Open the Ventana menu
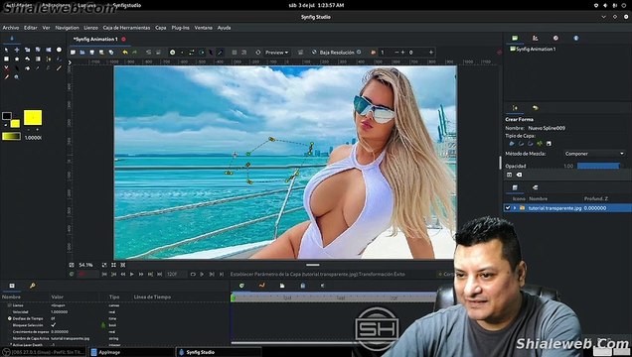Image resolution: width=632 pixels, height=357 pixels. pyautogui.click(x=203, y=28)
